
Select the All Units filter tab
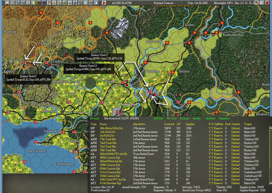click(158, 118)
